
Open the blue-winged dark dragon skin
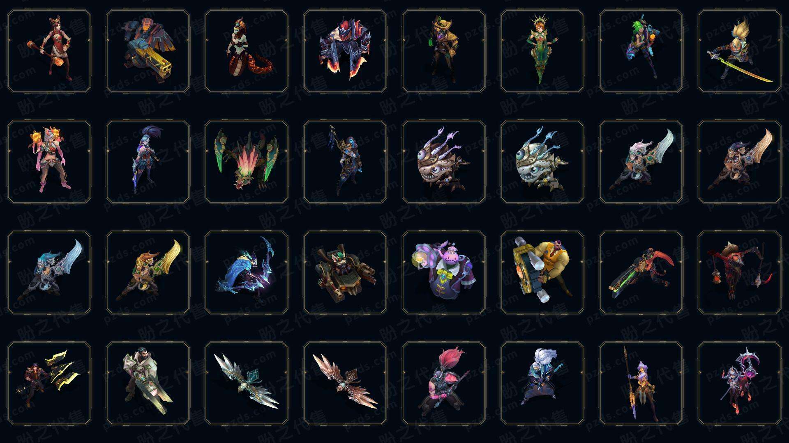click(247, 272)
